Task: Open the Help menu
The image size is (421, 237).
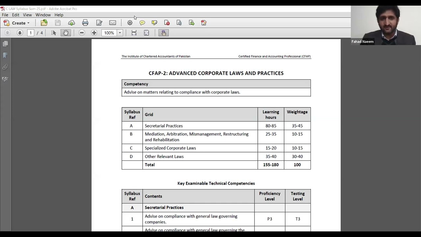Action: (59, 15)
